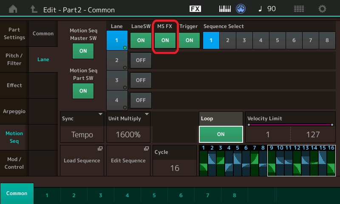This screenshot has height=204, width=340.
Task: Open the Pitch / Filter tab
Action: click(14, 59)
